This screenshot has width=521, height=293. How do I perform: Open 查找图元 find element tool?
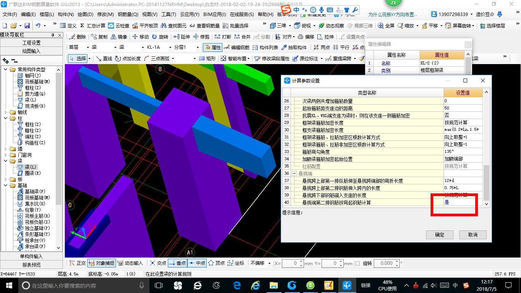[x=174, y=26]
